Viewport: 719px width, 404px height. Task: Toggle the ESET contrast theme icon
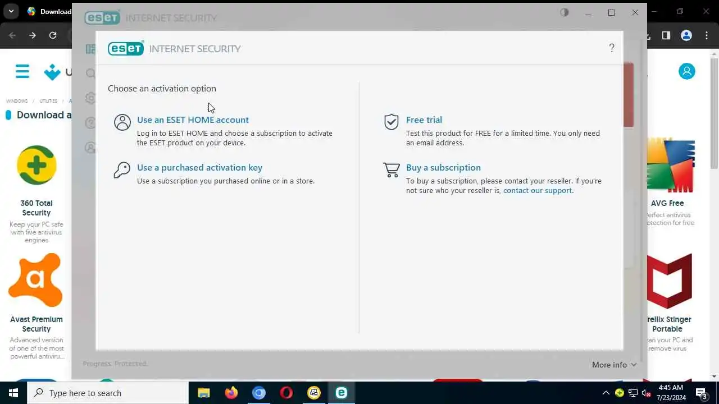tap(565, 12)
